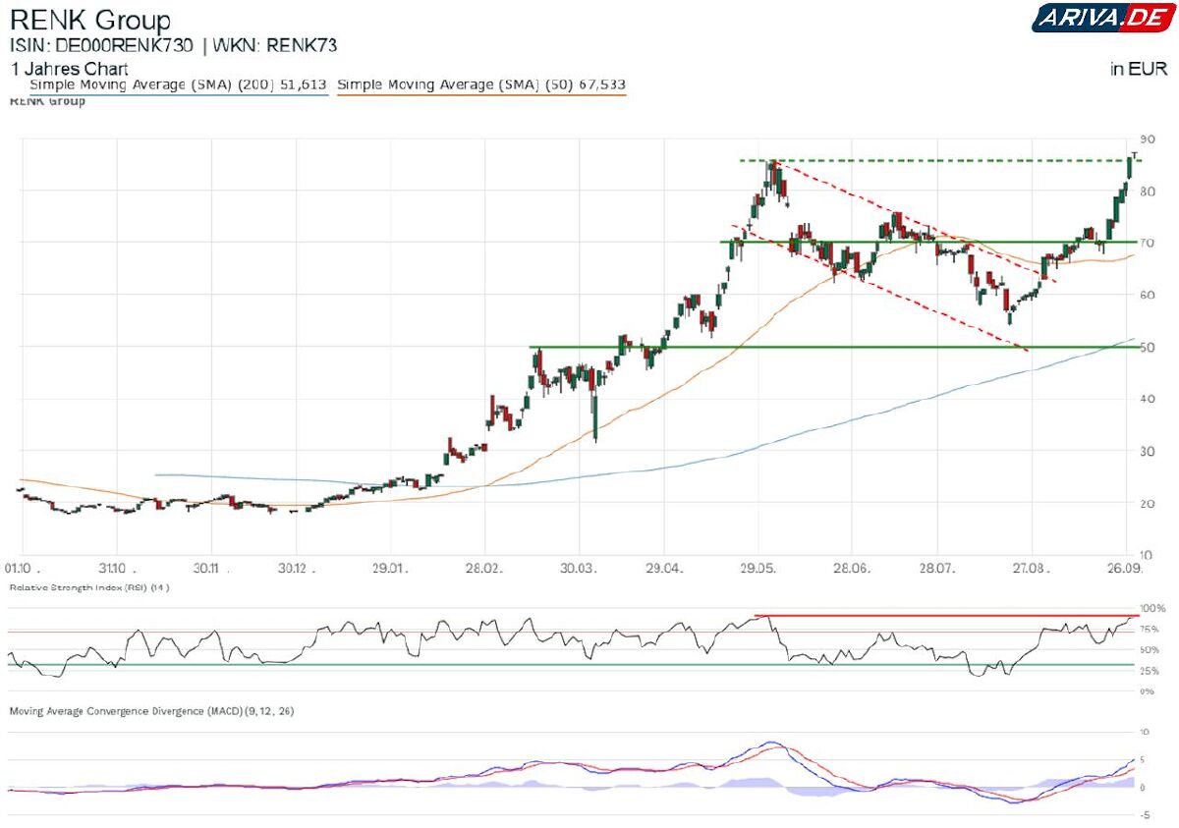Click the 29.05. date on the x-axis
Image resolution: width=1179 pixels, height=828 pixels.
pyautogui.click(x=758, y=568)
